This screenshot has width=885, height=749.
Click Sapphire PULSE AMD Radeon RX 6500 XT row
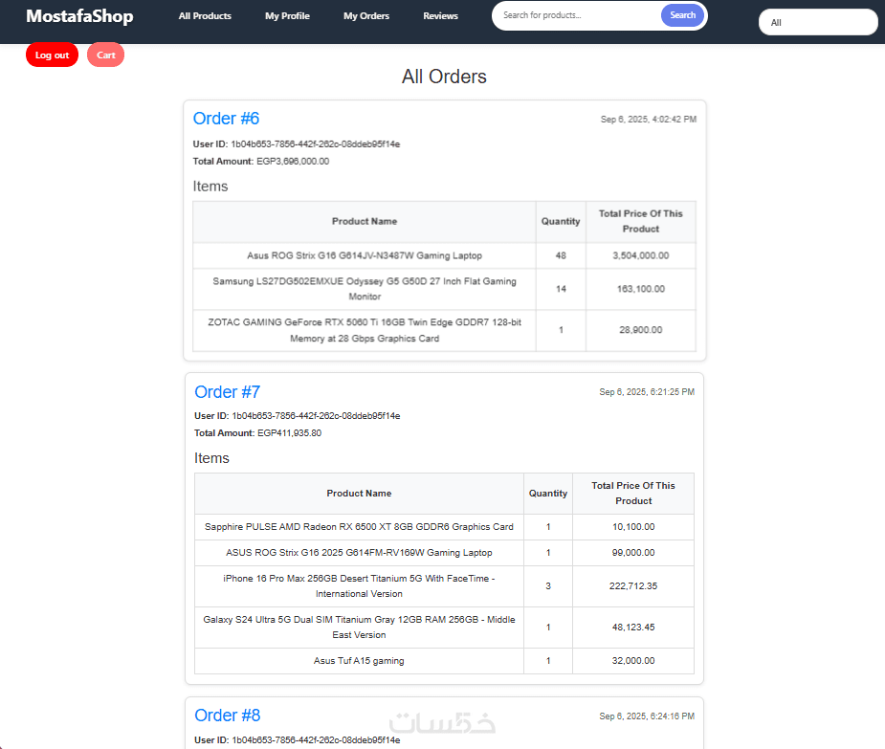click(x=444, y=527)
